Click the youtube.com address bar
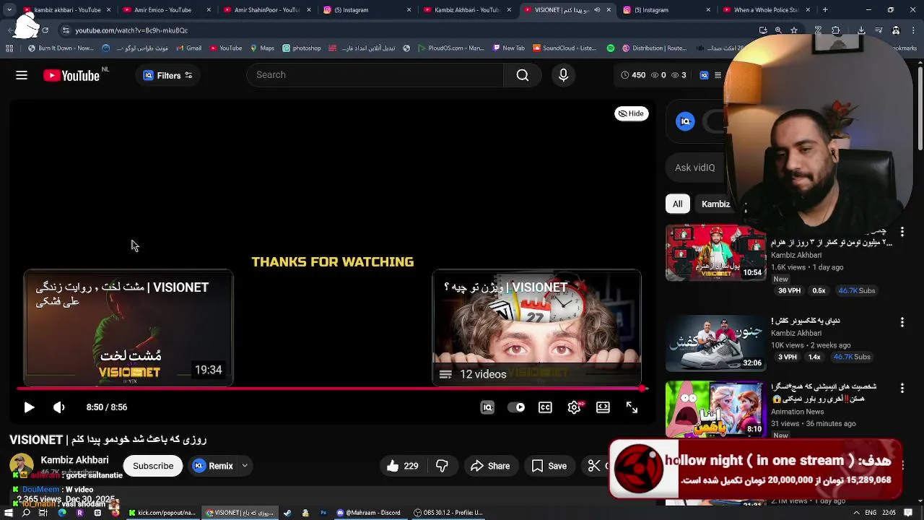The height and width of the screenshot is (520, 924). (404, 30)
